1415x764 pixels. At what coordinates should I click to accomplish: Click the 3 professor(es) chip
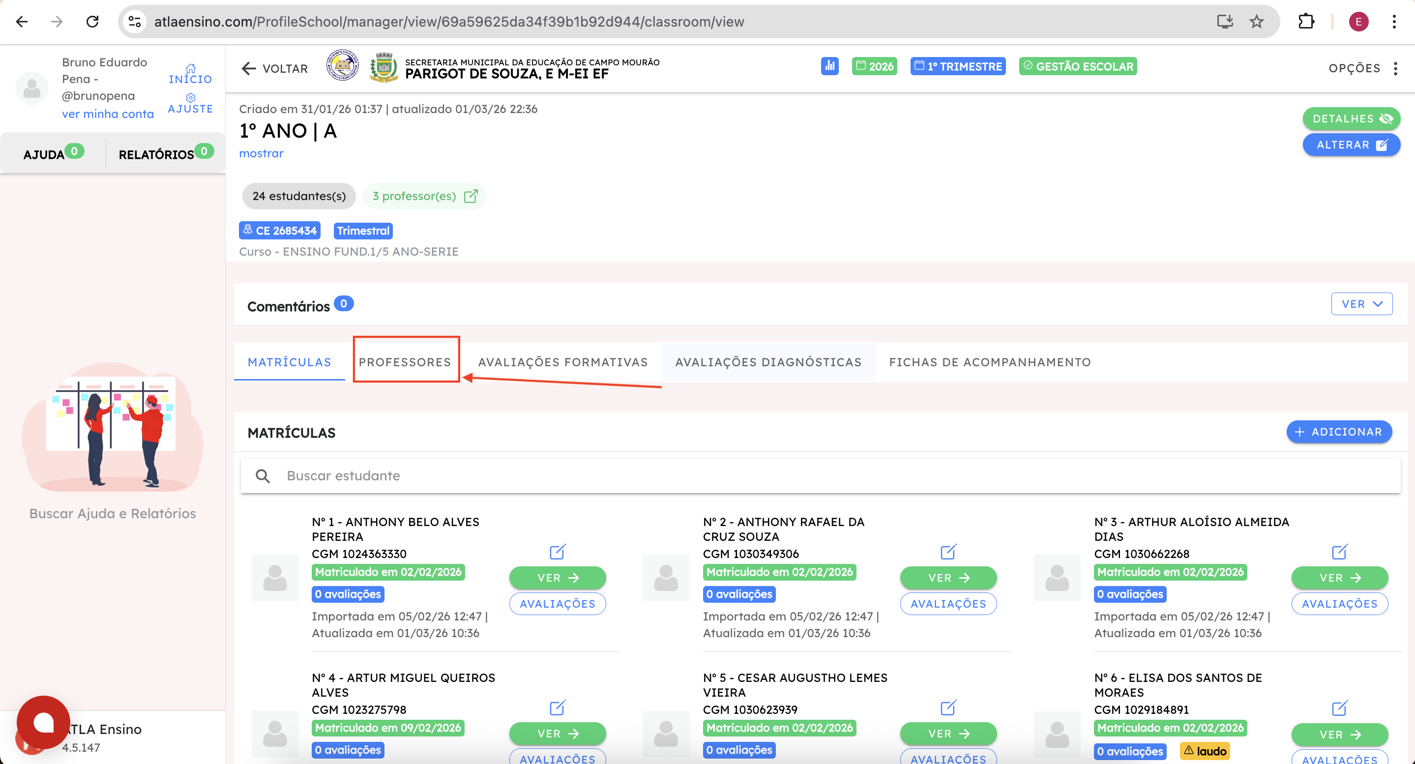pos(425,196)
